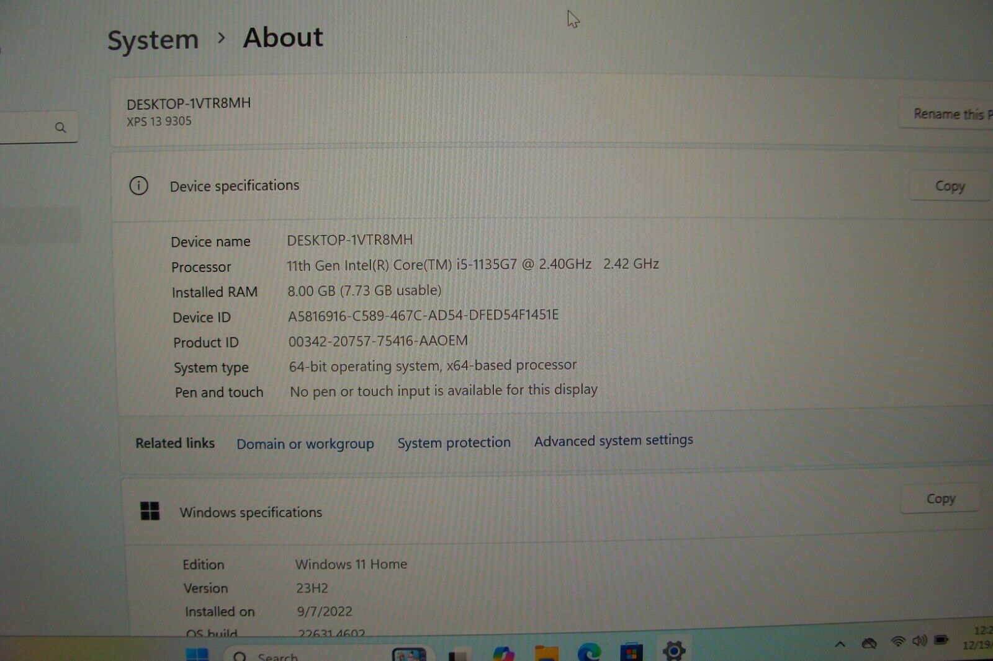Viewport: 993px width, 661px height.
Task: Open Advanced system settings link
Action: pos(613,440)
